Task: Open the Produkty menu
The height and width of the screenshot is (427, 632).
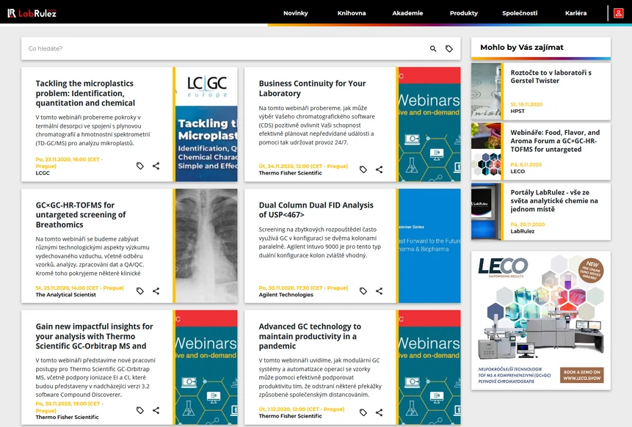Action: click(463, 13)
